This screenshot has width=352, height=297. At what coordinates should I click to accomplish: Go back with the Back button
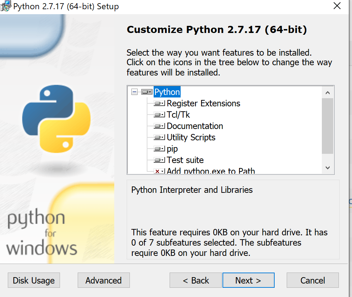[196, 280]
